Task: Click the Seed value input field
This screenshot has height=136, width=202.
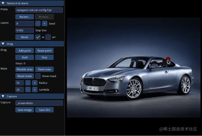Action: click(25, 24)
